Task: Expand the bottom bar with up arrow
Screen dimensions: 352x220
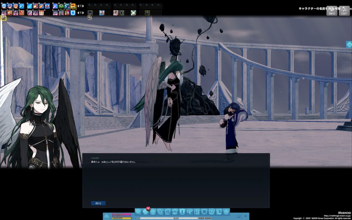Action: coord(245,216)
